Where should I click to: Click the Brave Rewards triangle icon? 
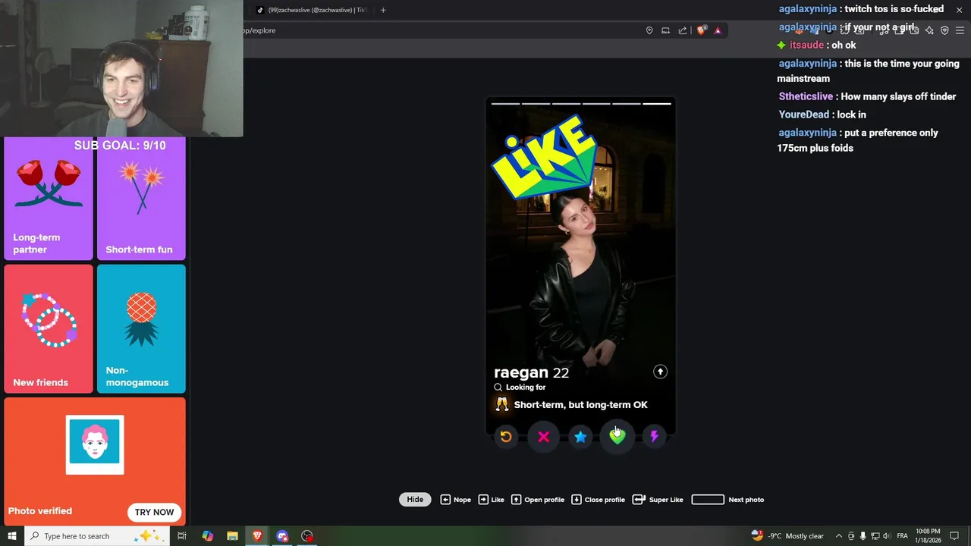pos(718,30)
